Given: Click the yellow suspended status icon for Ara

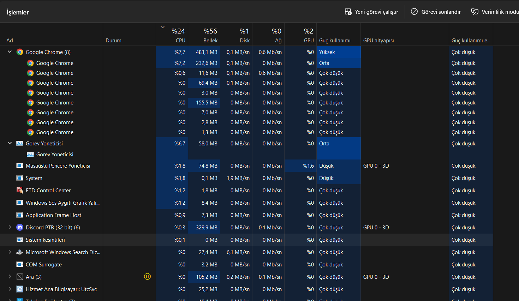Looking at the screenshot, I should (148, 277).
